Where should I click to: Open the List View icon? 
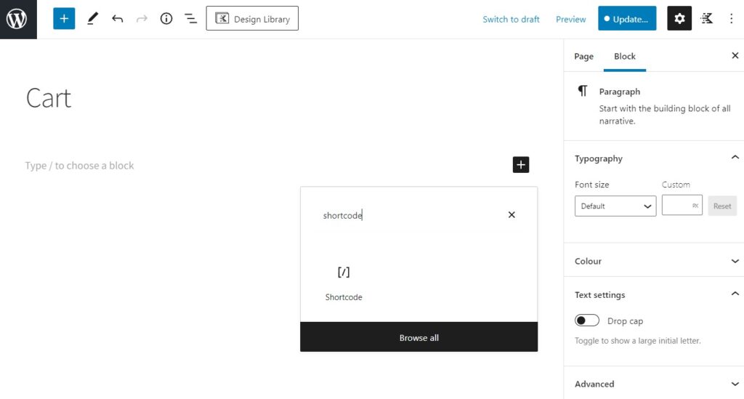190,19
